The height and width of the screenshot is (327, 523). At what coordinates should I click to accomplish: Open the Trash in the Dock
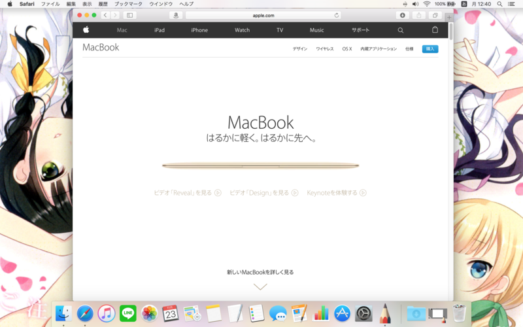coord(460,313)
